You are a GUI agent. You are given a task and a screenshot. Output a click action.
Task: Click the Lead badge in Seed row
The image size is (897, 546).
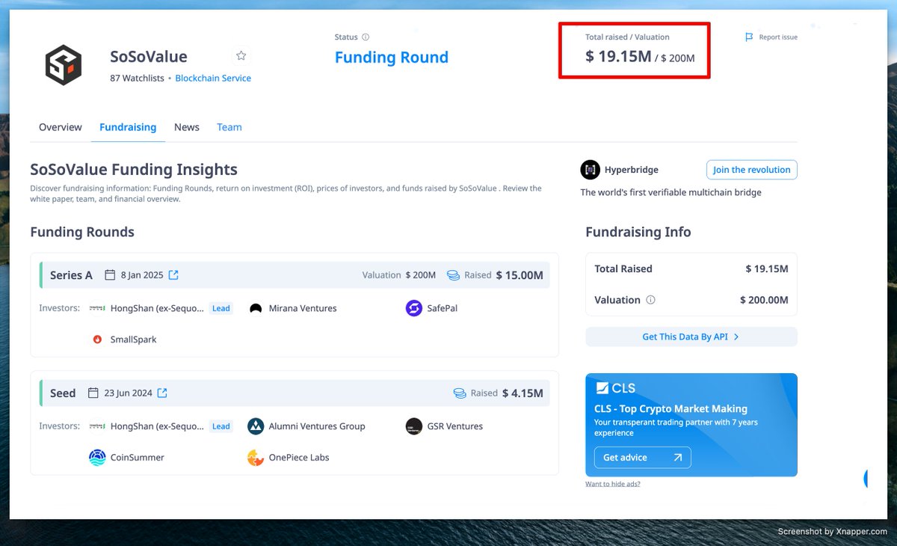click(221, 426)
